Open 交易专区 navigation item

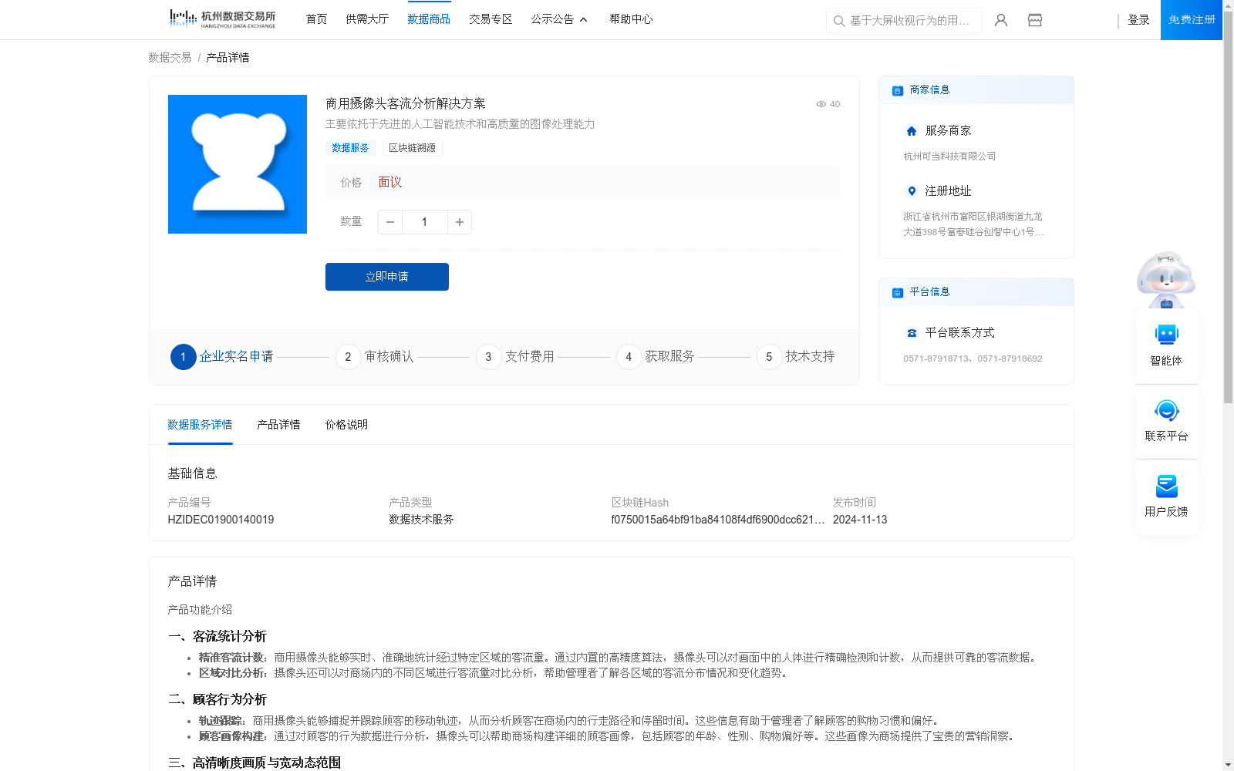click(x=491, y=19)
